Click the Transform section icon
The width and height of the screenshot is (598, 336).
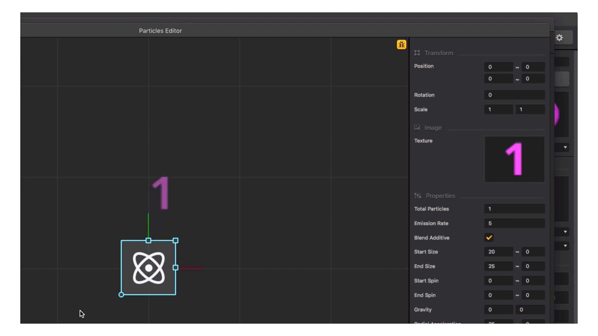coord(417,53)
